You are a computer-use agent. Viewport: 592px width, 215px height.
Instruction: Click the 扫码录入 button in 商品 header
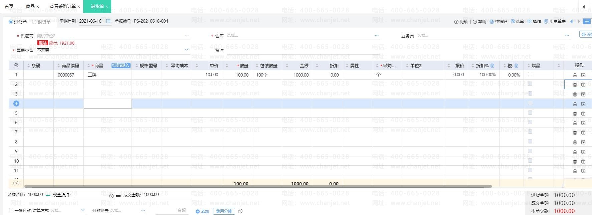click(121, 66)
